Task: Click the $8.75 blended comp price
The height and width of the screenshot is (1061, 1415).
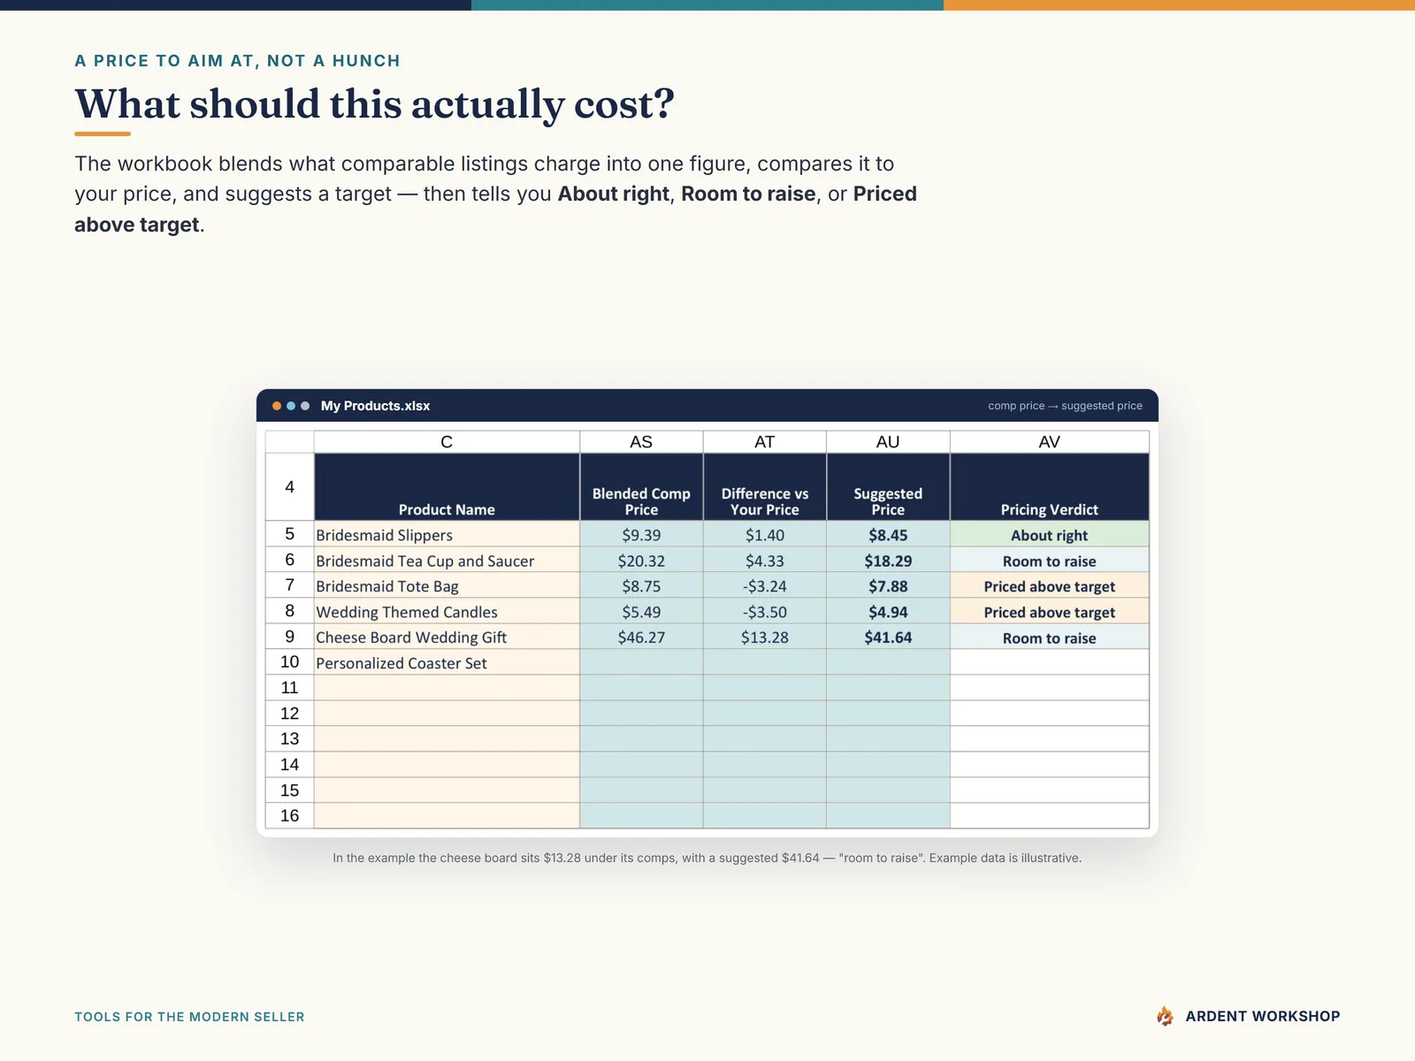Action: 641,585
